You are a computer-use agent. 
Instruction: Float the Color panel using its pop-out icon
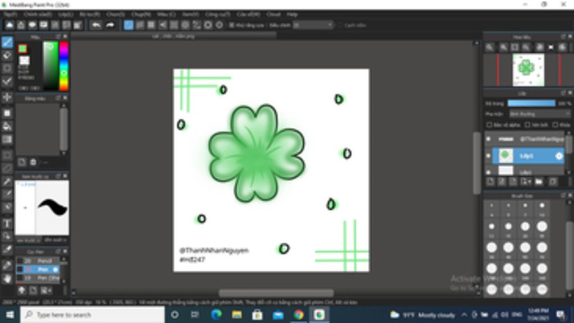(x=58, y=36)
